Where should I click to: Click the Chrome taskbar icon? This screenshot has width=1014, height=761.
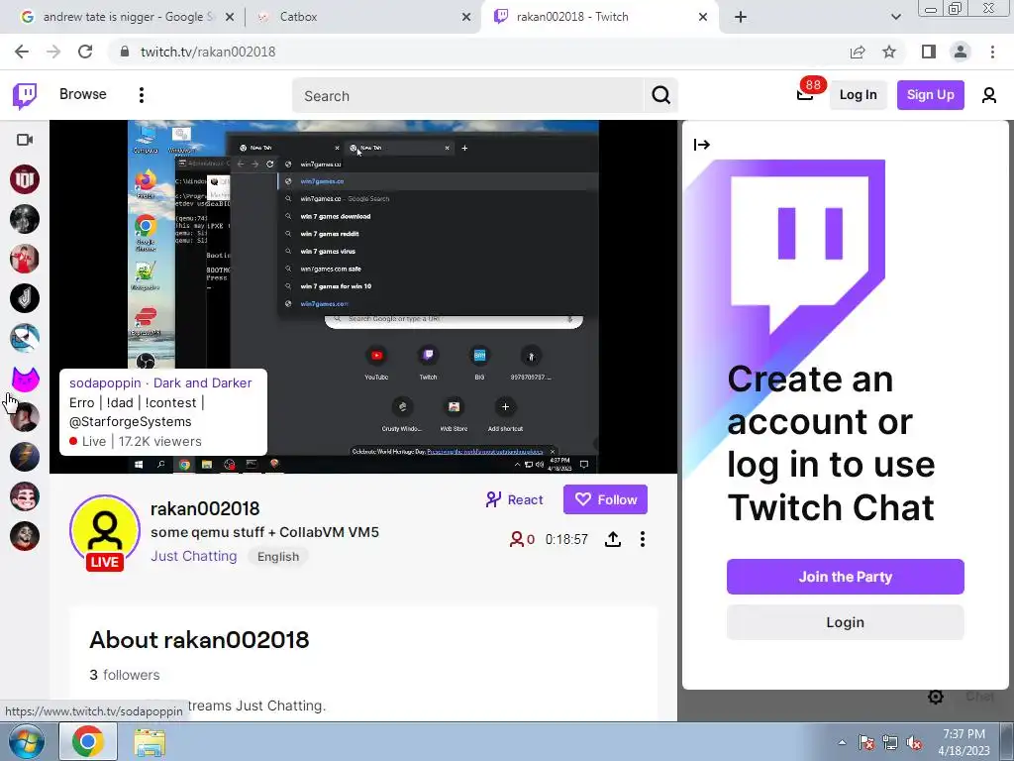(87, 741)
